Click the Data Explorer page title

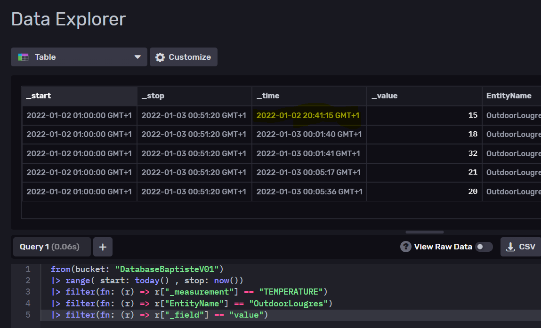pyautogui.click(x=68, y=19)
